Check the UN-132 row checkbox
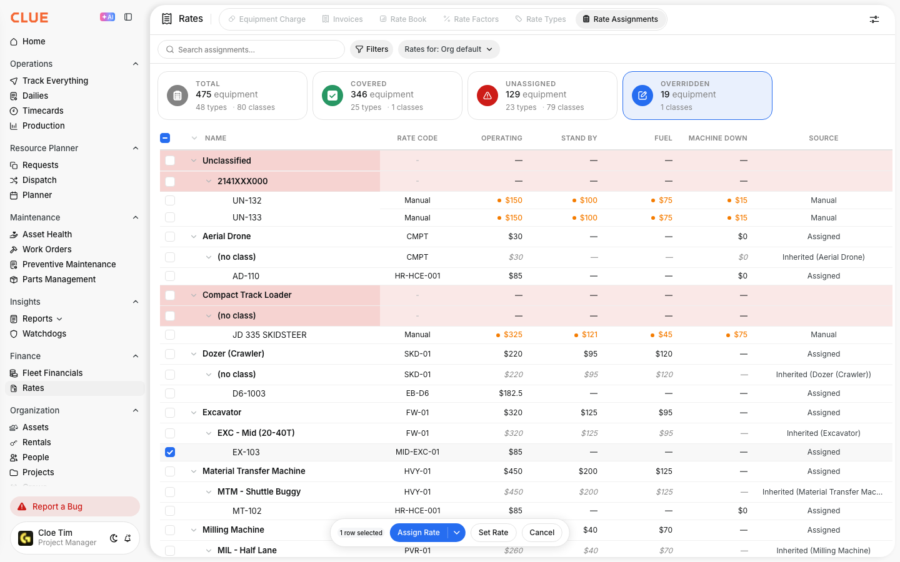This screenshot has width=900, height=562. click(x=170, y=200)
